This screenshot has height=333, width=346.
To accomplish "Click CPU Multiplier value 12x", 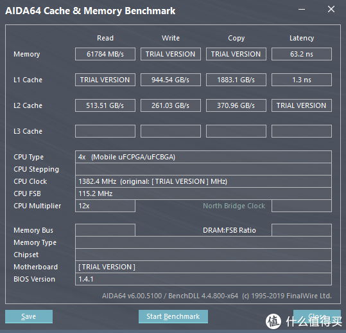I will coord(105,206).
